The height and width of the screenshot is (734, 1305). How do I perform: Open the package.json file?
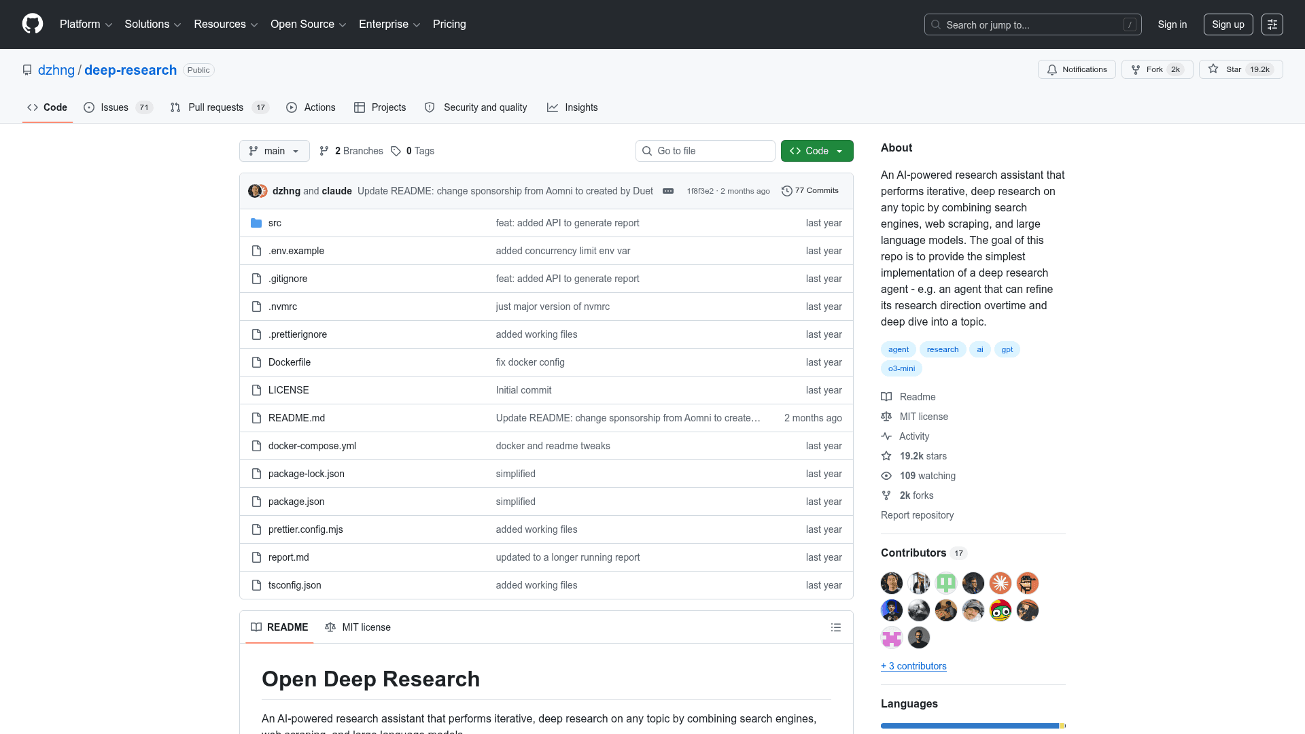(x=296, y=502)
